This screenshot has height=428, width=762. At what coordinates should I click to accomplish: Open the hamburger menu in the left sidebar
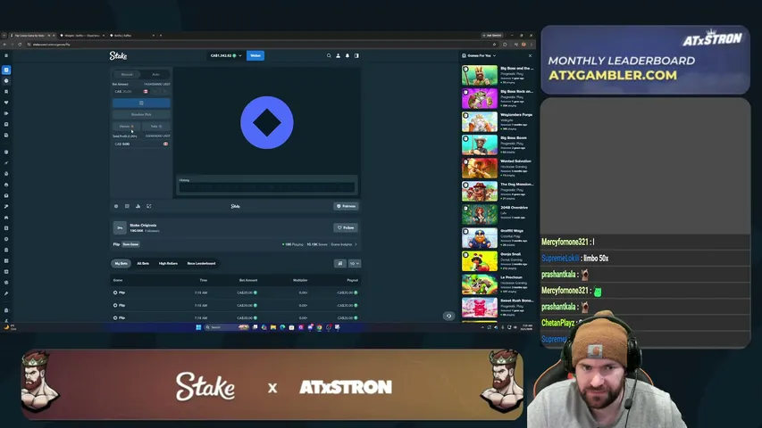pyautogui.click(x=6, y=56)
